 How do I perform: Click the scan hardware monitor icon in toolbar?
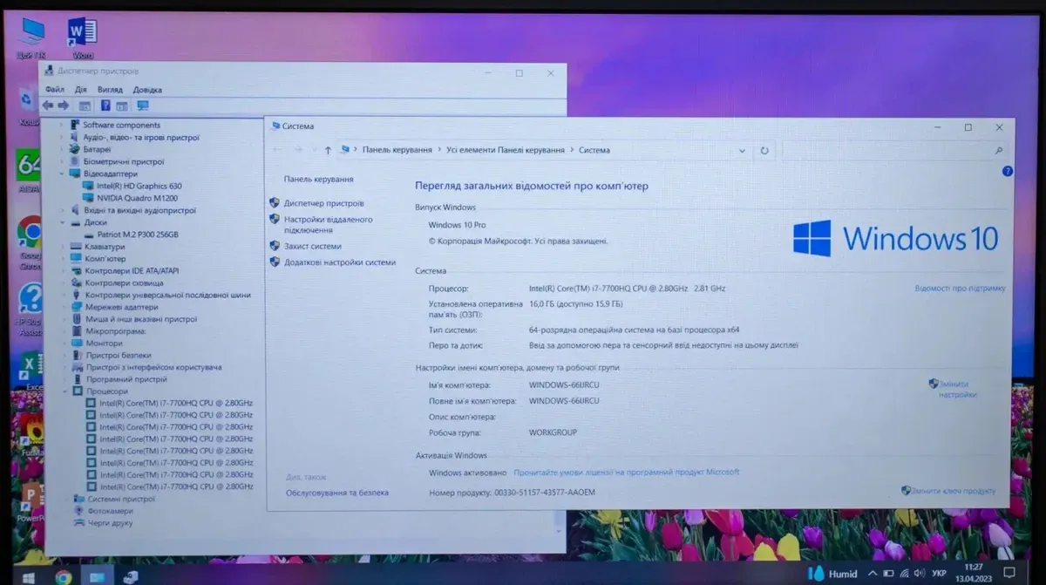(x=143, y=105)
